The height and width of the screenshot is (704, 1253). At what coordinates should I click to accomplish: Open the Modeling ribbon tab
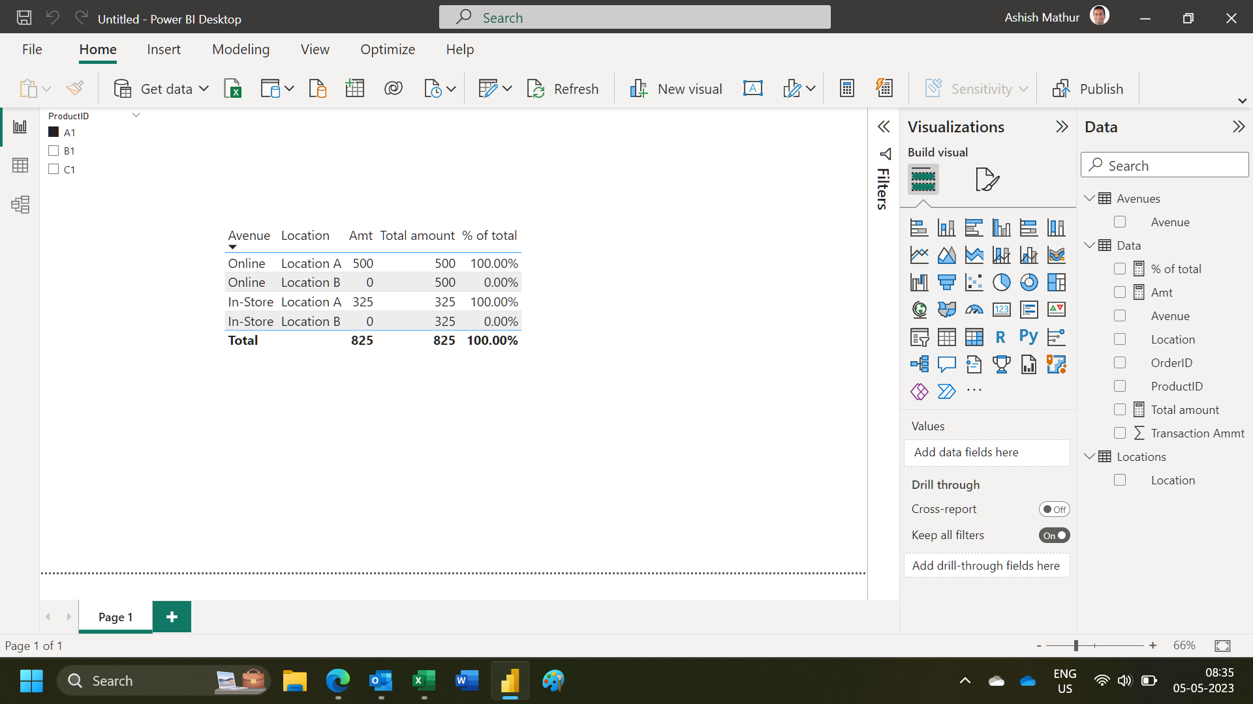(x=241, y=50)
